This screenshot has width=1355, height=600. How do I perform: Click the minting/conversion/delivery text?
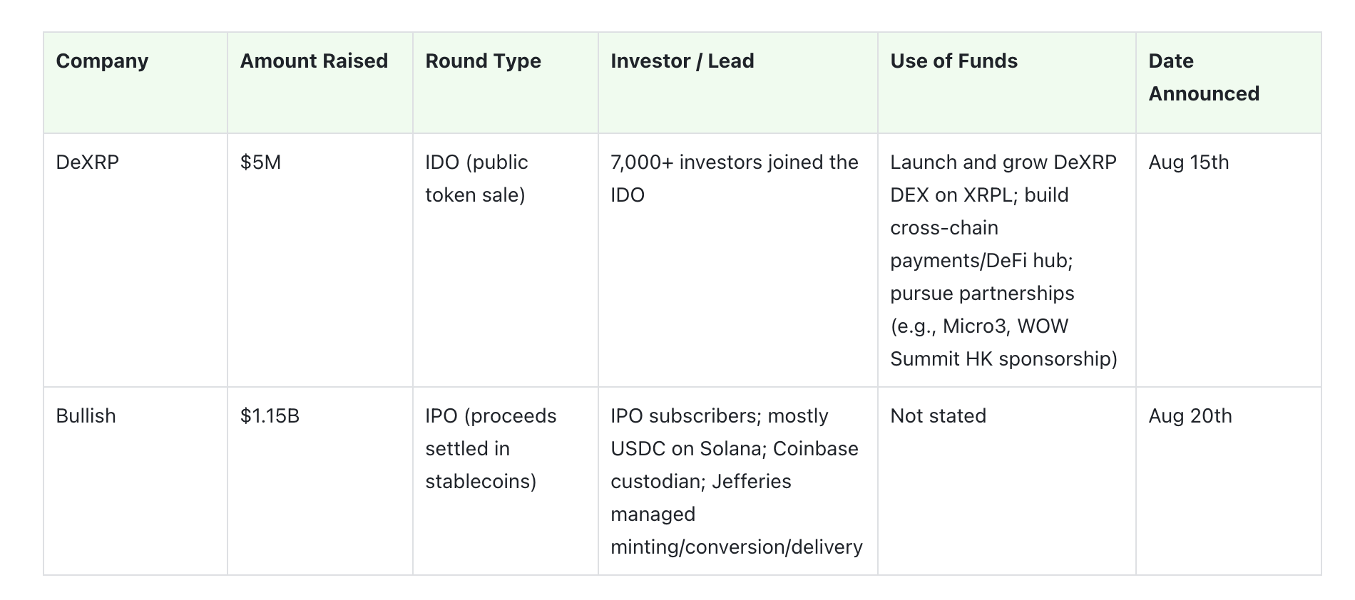click(736, 547)
